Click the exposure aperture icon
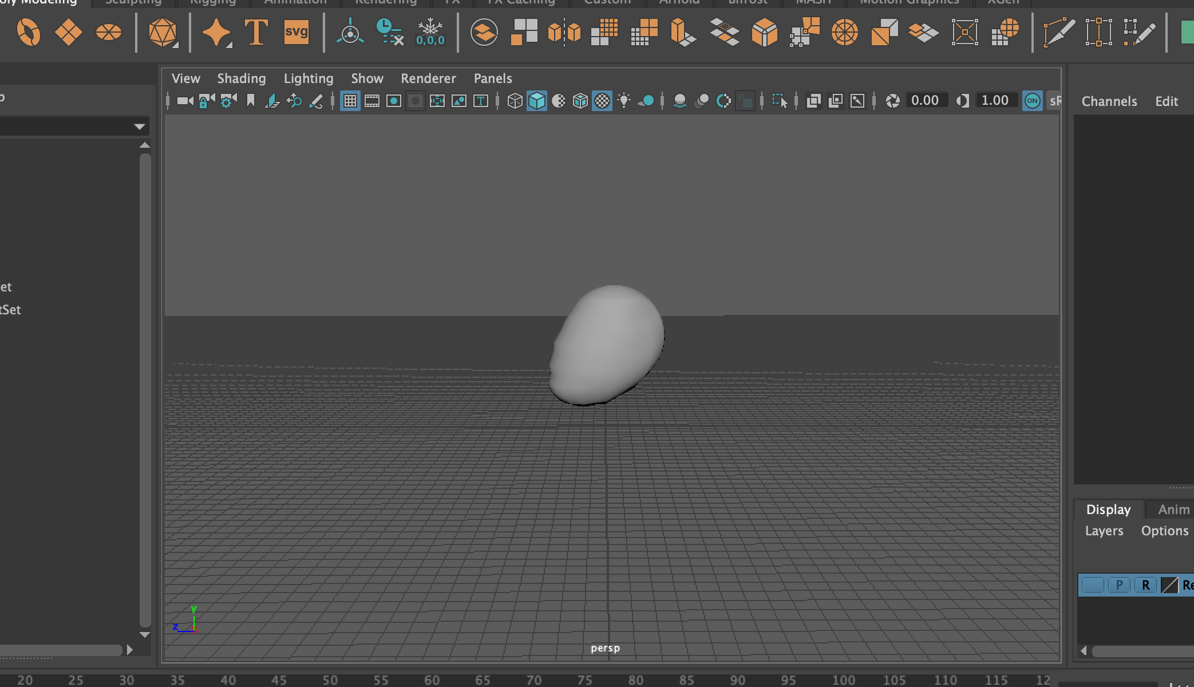This screenshot has height=687, width=1194. click(892, 101)
